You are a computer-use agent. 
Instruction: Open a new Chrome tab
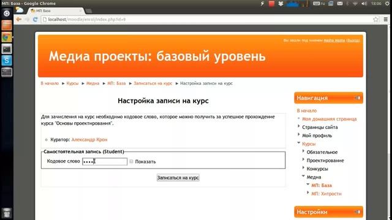point(88,11)
